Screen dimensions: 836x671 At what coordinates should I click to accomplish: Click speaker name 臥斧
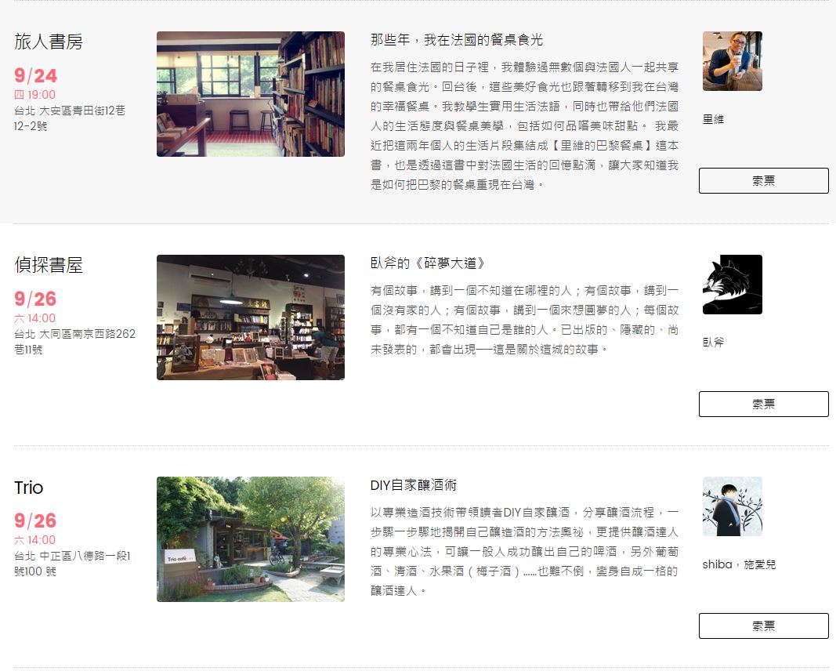click(713, 343)
